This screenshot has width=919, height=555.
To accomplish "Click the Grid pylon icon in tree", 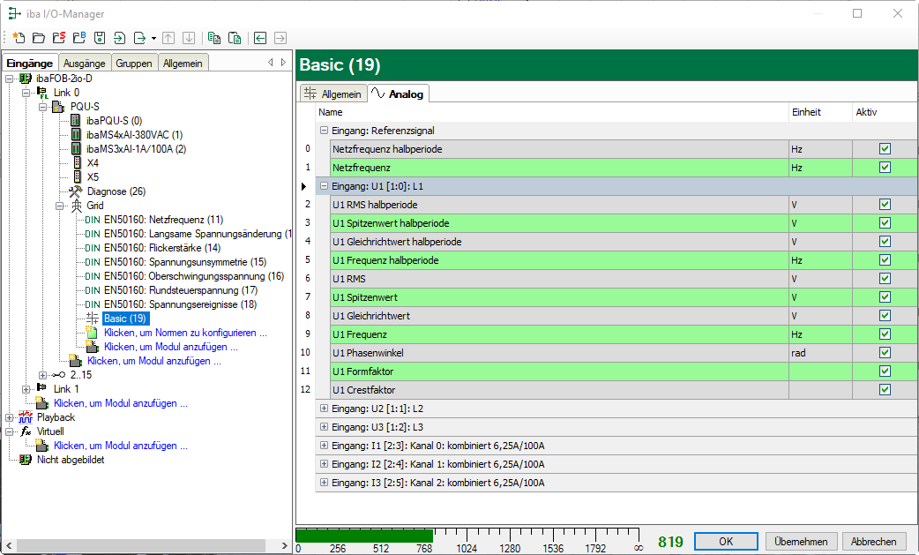I will (76, 206).
